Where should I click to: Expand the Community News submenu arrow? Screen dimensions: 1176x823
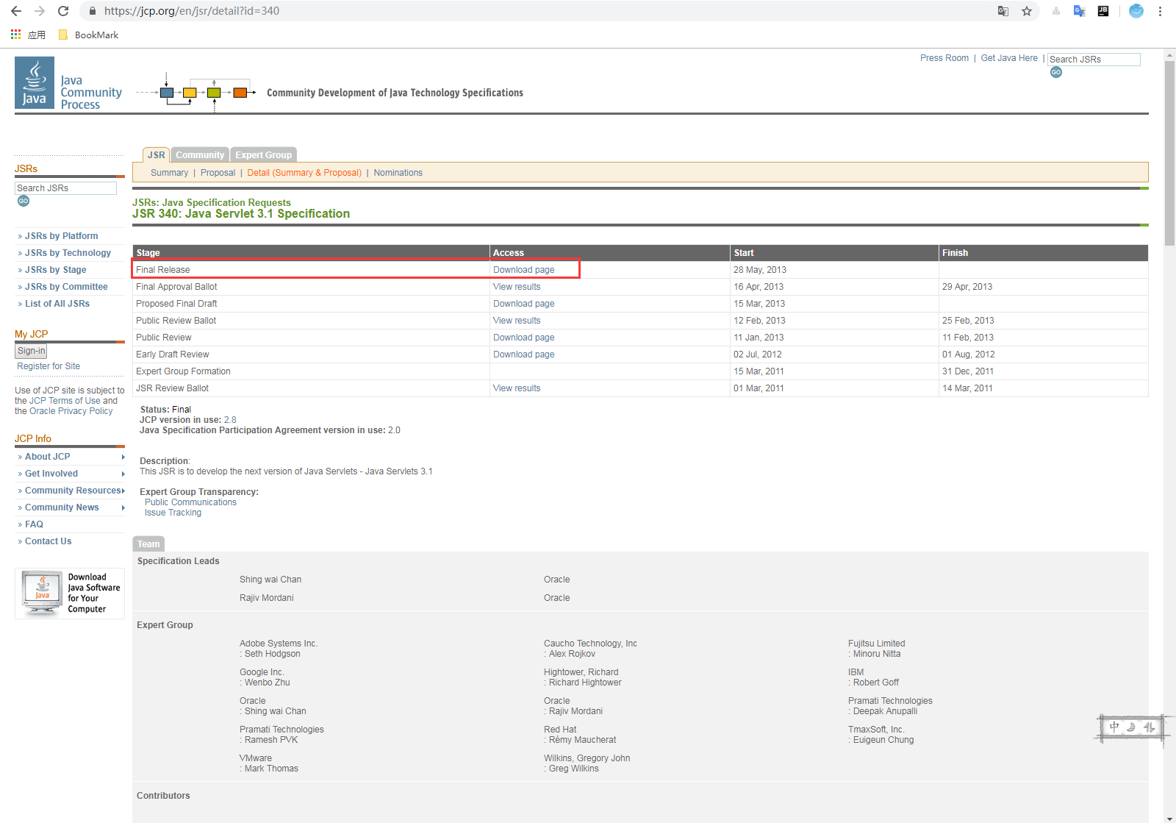pos(123,507)
